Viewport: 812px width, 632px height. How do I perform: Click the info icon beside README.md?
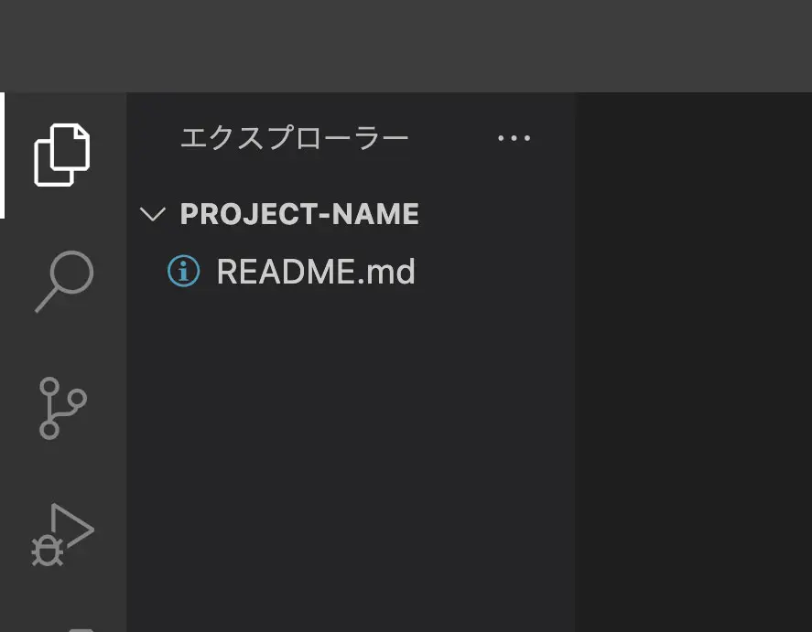pos(183,272)
